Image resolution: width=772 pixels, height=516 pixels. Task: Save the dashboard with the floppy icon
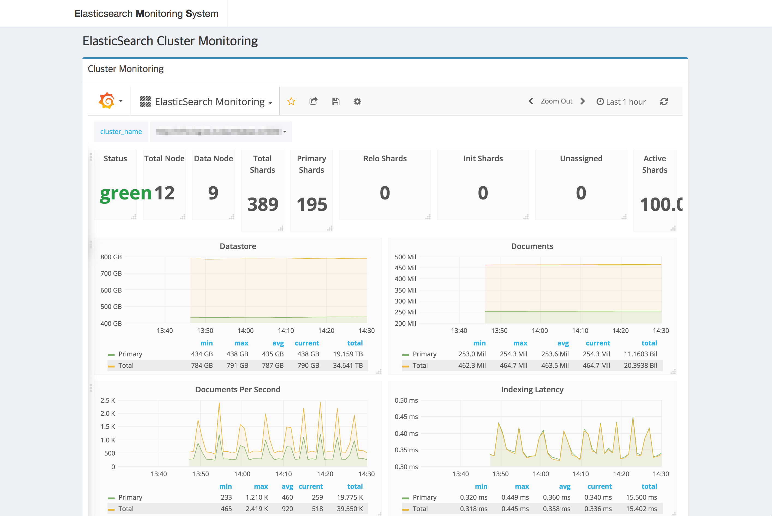[336, 101]
